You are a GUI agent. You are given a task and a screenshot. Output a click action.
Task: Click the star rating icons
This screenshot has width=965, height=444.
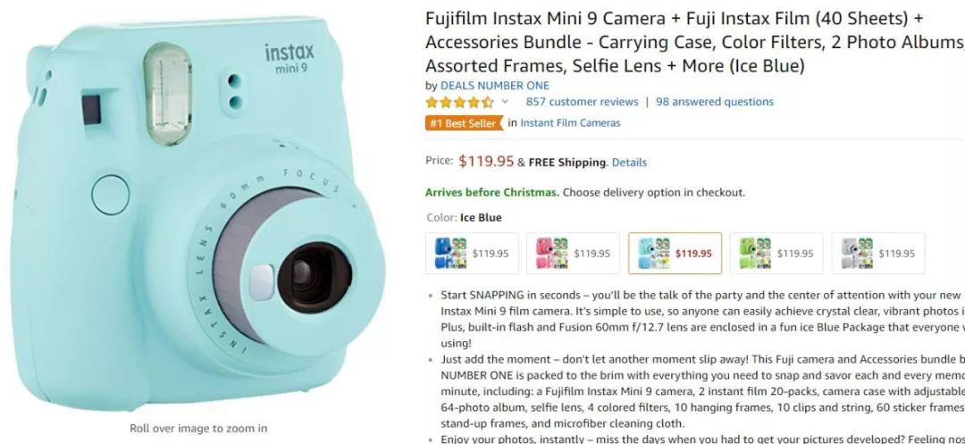458,102
